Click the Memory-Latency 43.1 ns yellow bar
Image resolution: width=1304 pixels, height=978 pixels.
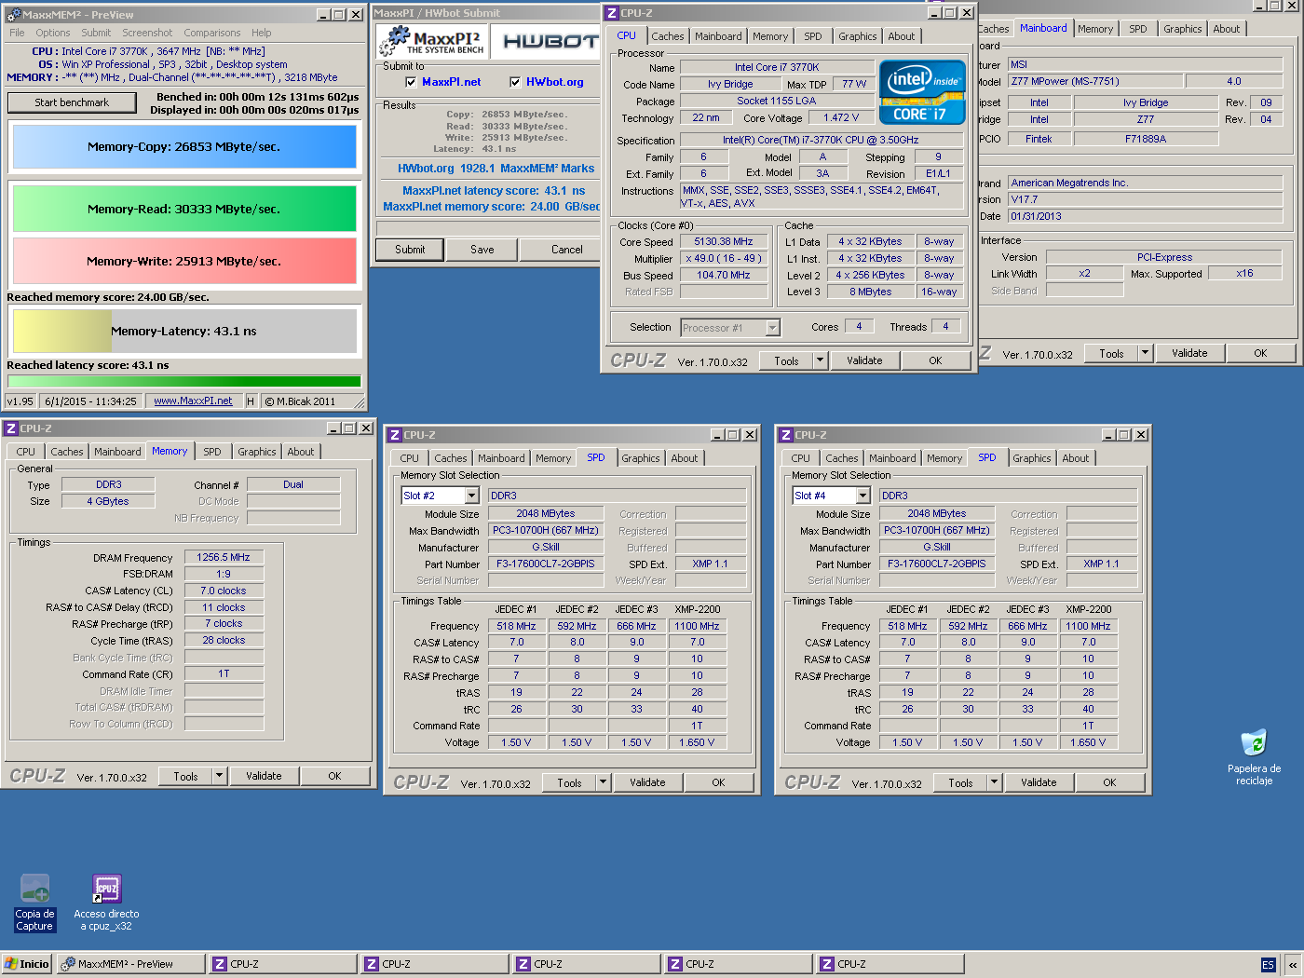tap(184, 331)
